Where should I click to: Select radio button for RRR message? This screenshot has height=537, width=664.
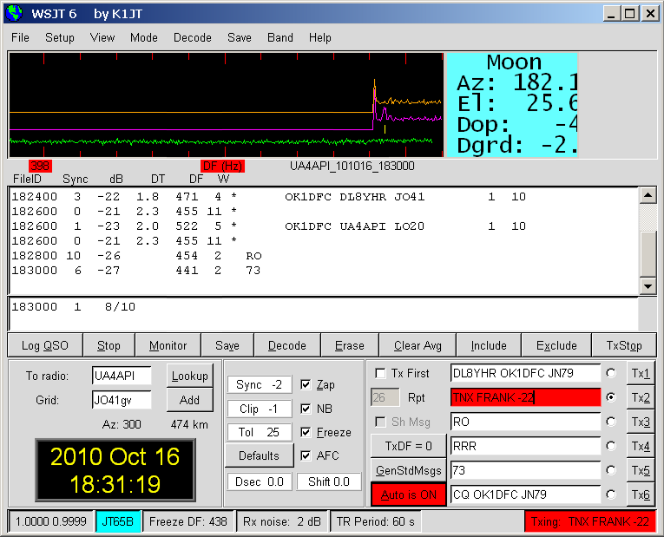[x=611, y=446]
